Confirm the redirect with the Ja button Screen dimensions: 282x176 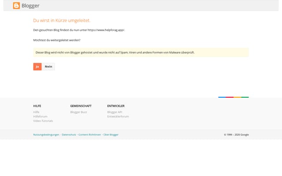coord(37,66)
